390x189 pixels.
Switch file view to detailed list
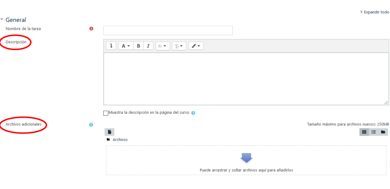pyautogui.click(x=374, y=132)
